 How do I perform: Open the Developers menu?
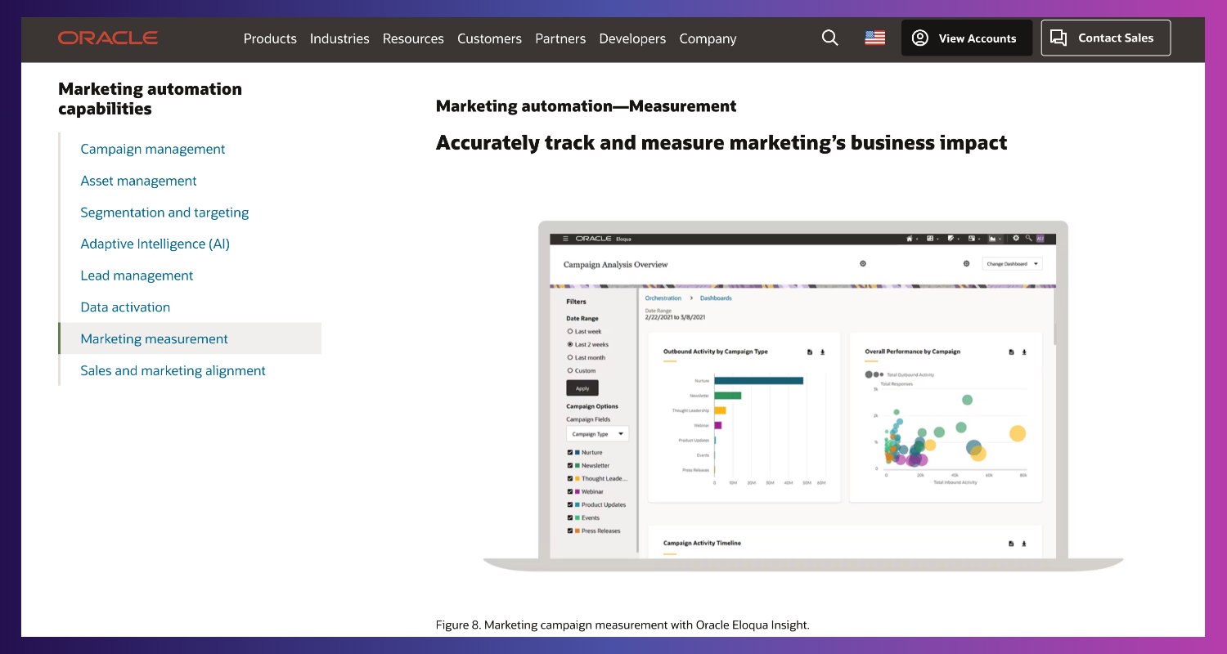632,38
